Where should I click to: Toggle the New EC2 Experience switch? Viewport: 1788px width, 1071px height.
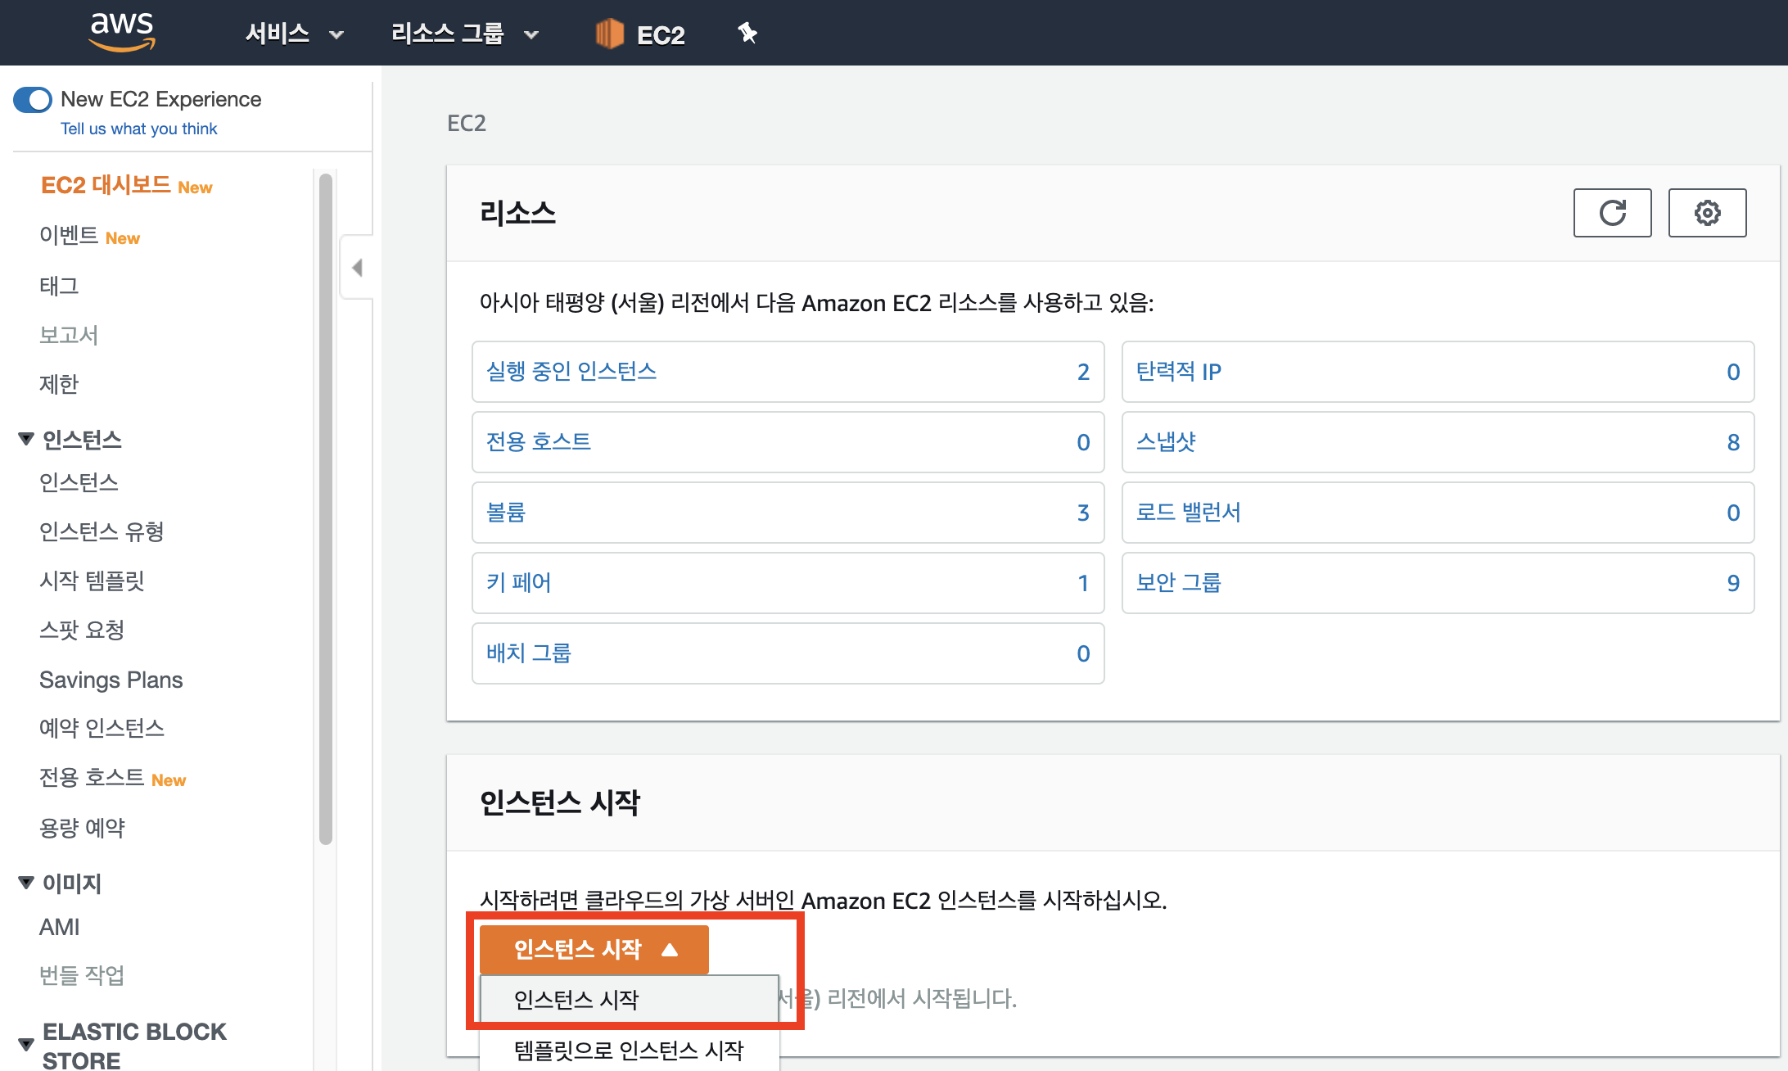pos(33,100)
